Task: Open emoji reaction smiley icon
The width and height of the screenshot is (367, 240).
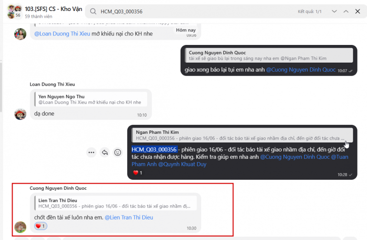Action: coord(118,153)
